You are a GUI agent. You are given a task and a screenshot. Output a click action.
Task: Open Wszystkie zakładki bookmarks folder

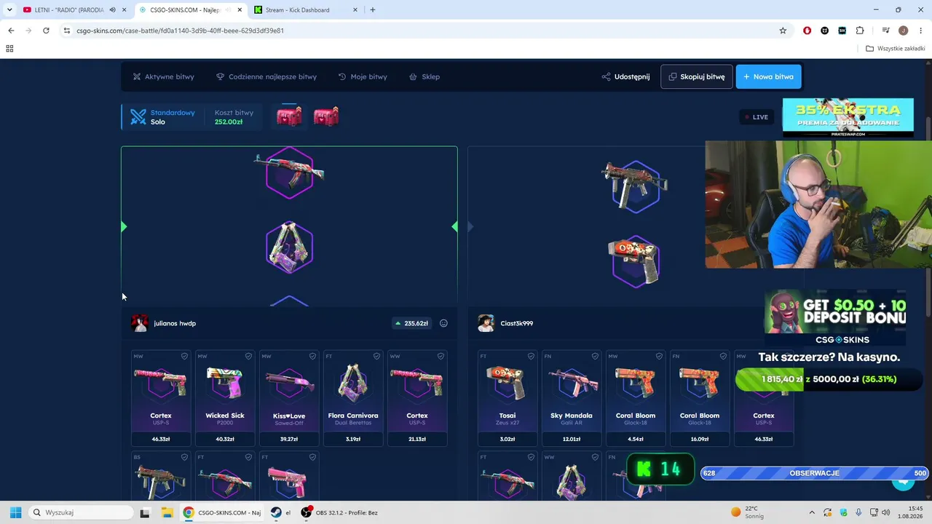point(896,49)
